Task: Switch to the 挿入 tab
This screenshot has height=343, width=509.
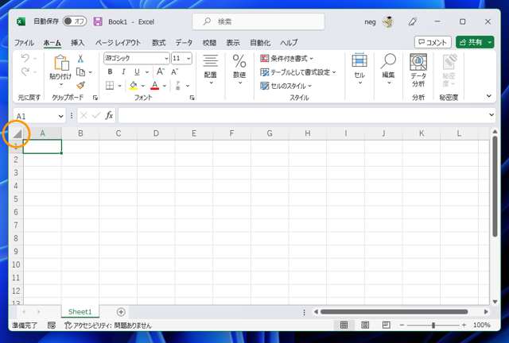Action: point(78,42)
